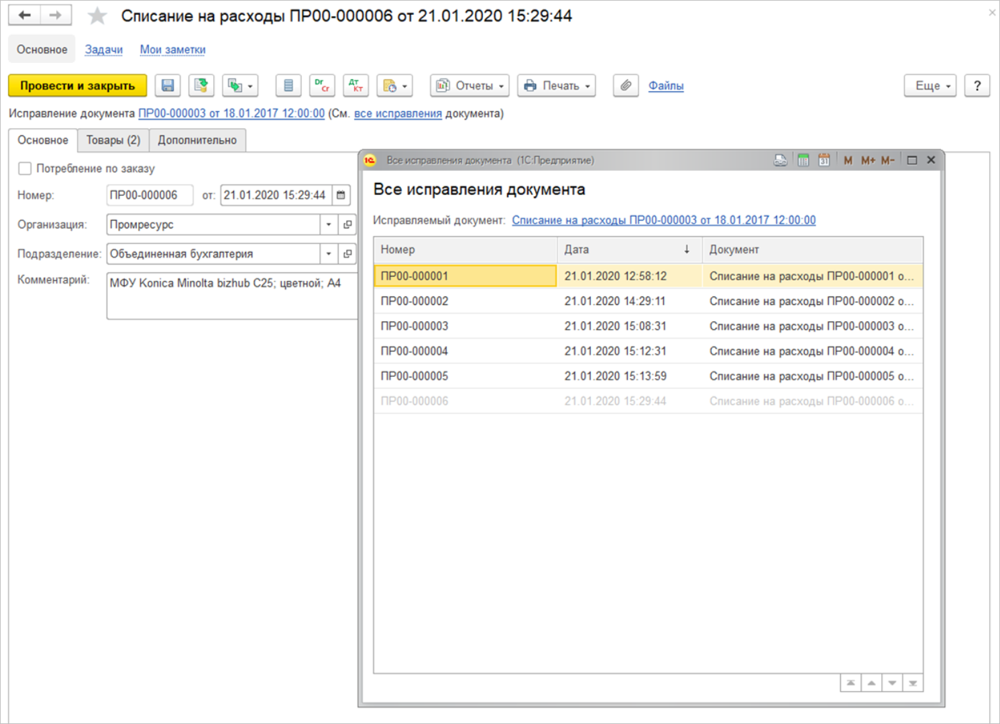The image size is (1000, 724).
Task: Switch to the Дополнительно tab
Action: click(x=197, y=140)
